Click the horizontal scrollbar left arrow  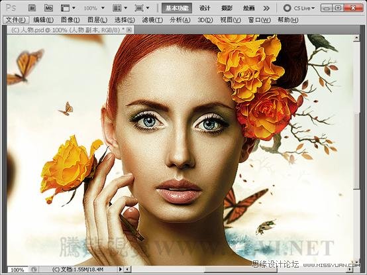point(127,270)
